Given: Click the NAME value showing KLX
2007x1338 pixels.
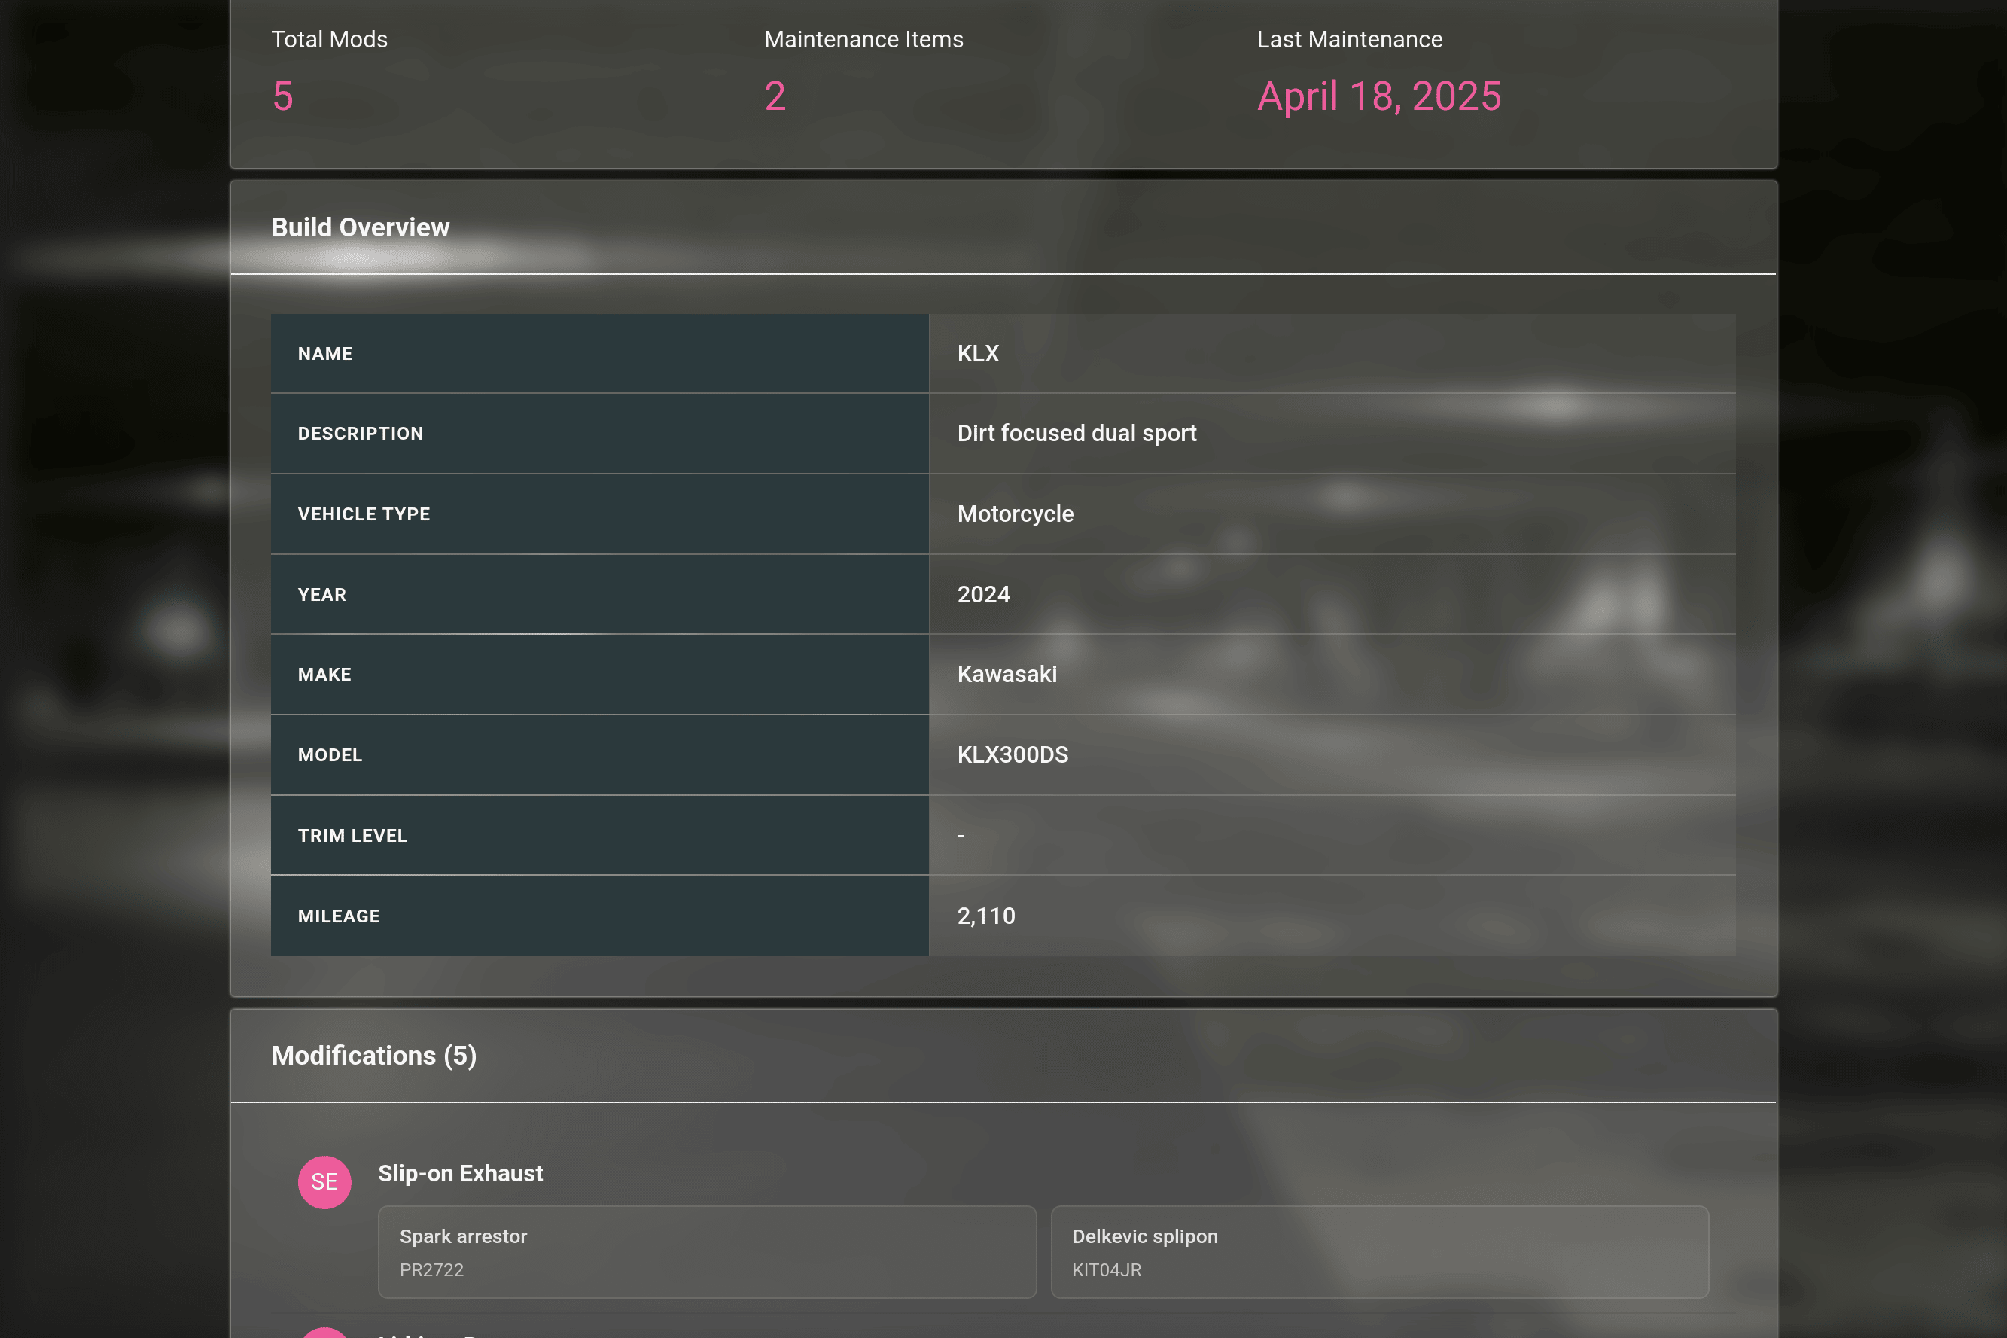Looking at the screenshot, I should tap(979, 352).
